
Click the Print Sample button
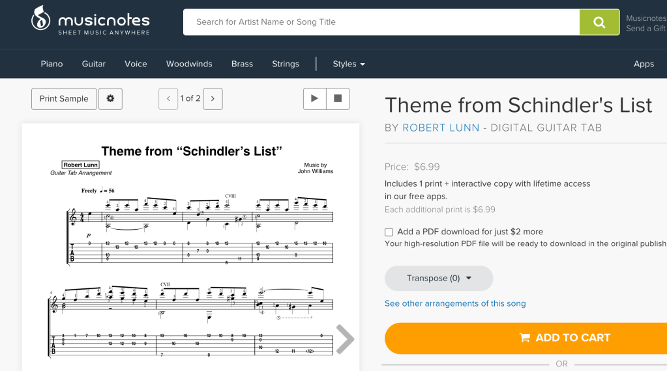click(64, 99)
